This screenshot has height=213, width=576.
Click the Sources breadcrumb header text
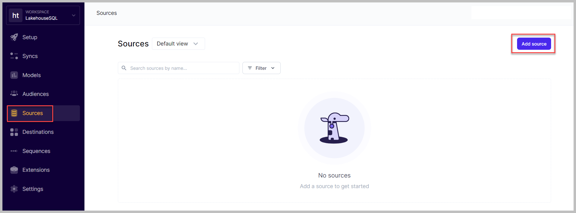point(107,13)
